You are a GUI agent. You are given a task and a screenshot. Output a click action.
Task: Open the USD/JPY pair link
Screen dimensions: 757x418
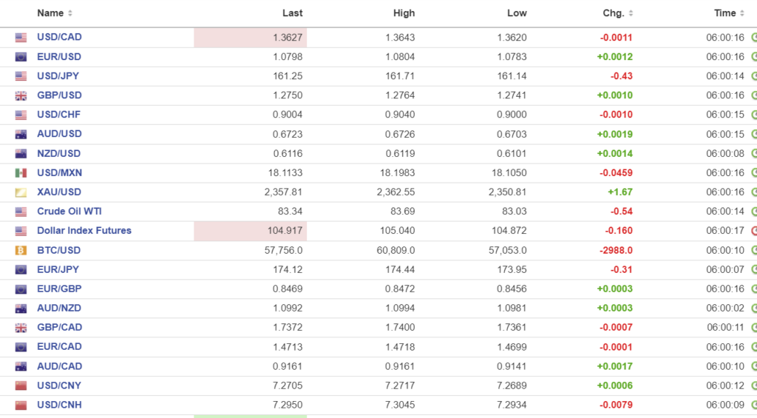click(59, 76)
